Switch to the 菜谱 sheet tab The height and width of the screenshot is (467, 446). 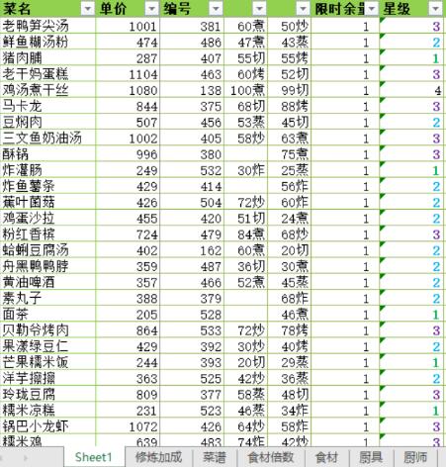pos(215,457)
